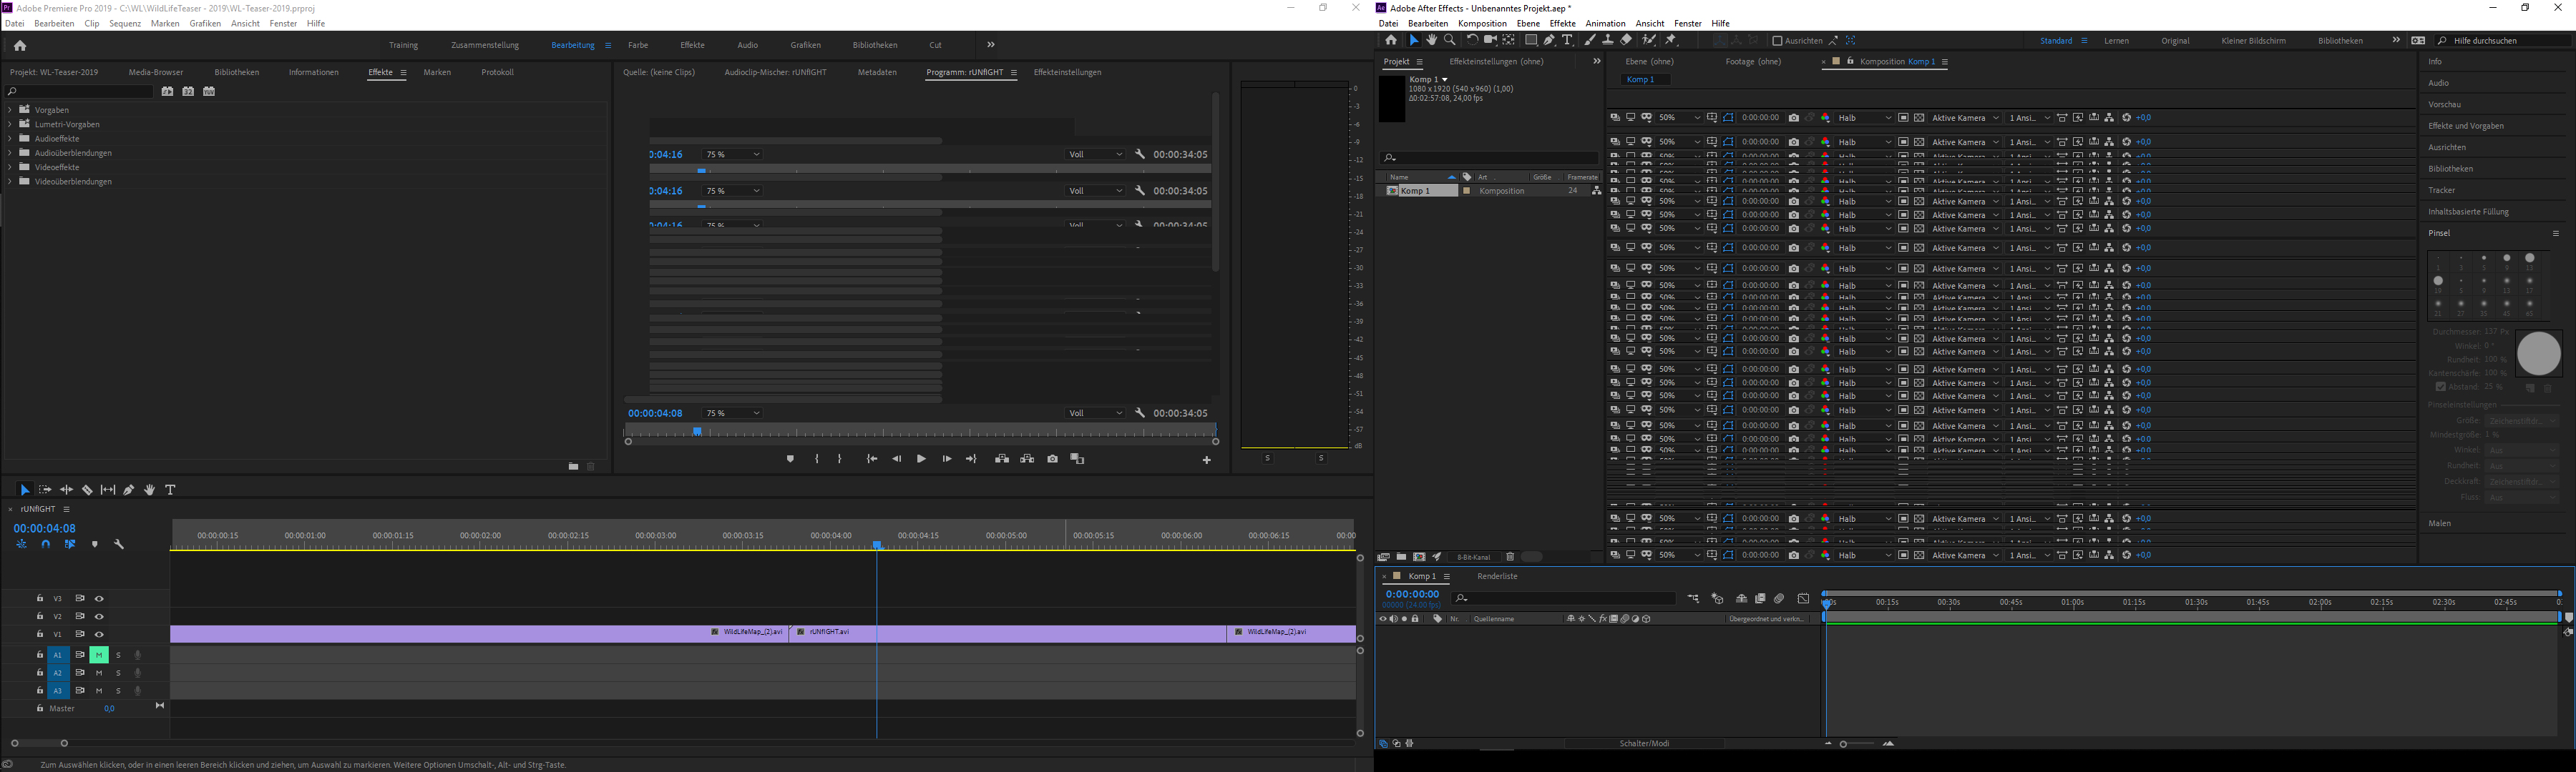Click Lernen in the After Effects workspace bar
Image resolution: width=2576 pixels, height=772 pixels.
(2117, 41)
